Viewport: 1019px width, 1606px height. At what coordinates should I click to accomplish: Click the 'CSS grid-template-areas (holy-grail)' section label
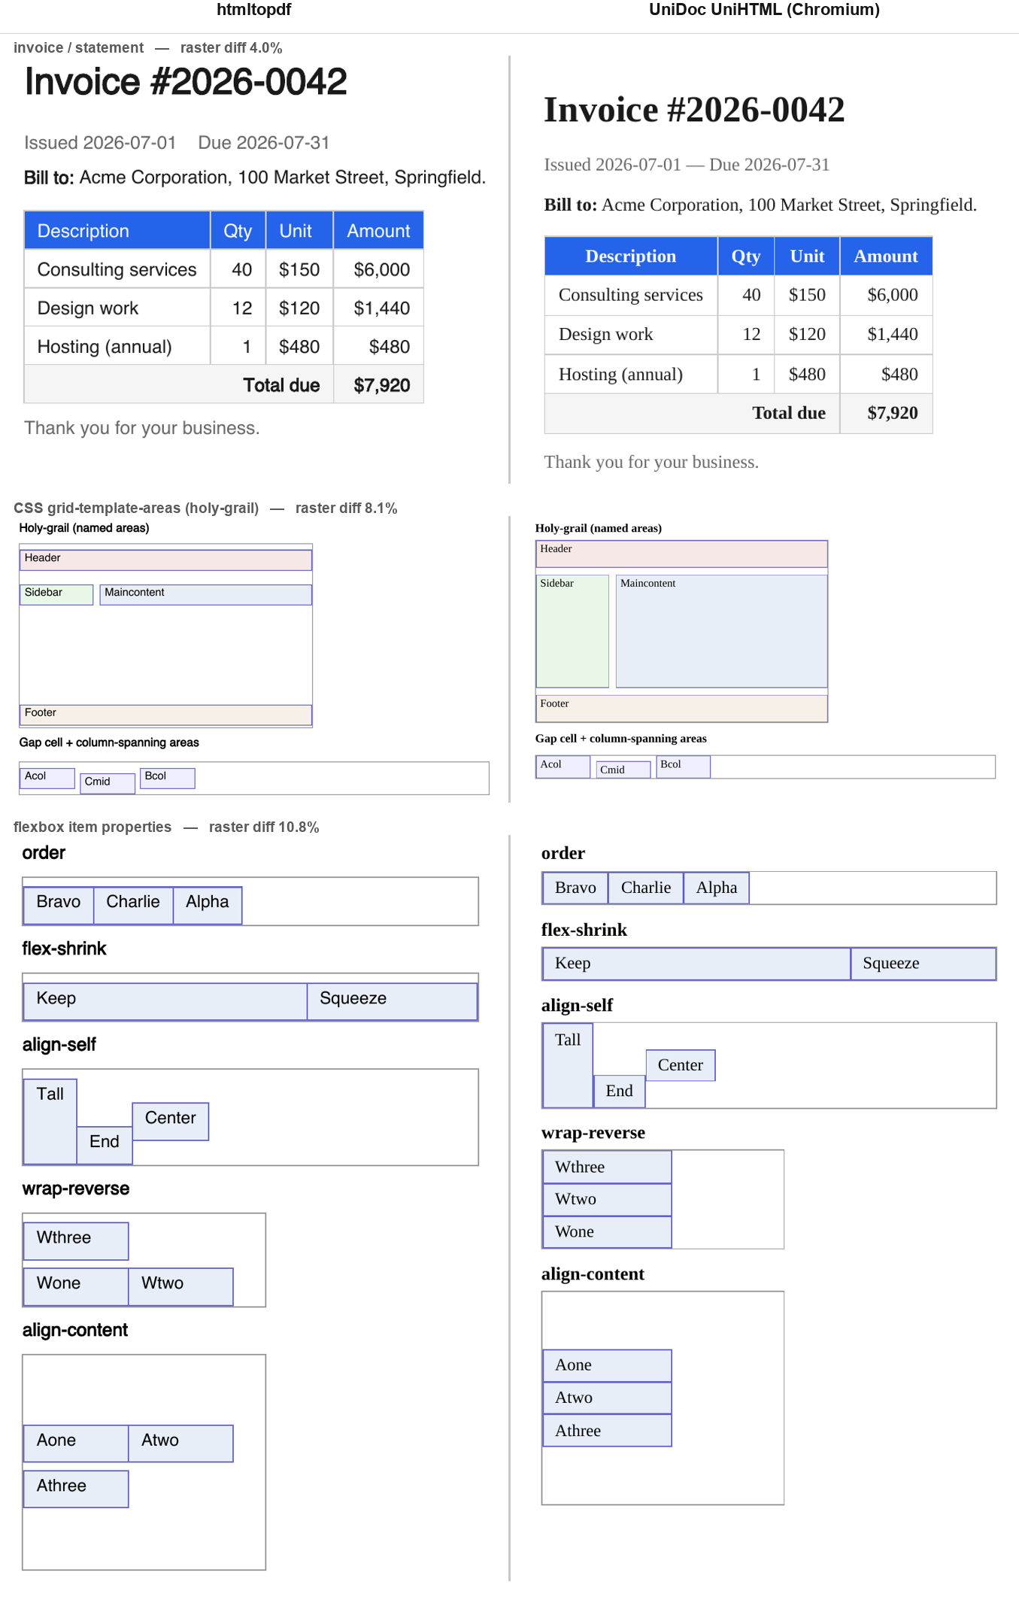[136, 508]
